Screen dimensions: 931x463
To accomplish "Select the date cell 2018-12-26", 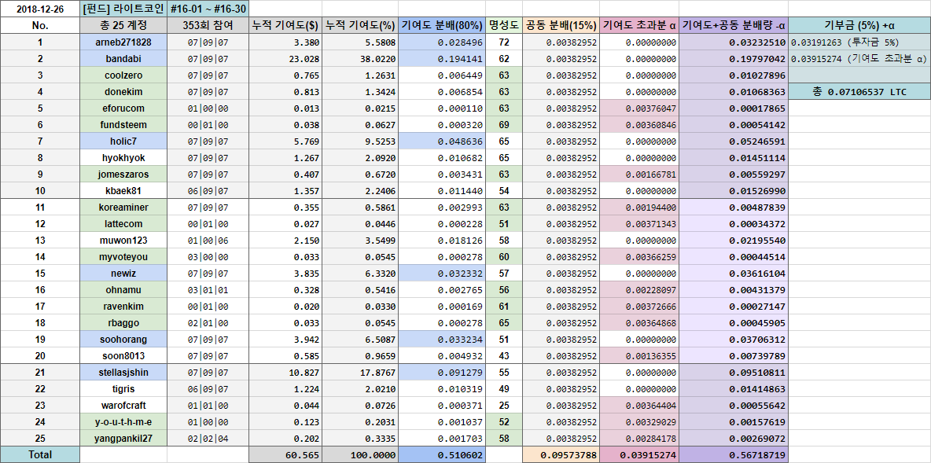I will coord(40,9).
